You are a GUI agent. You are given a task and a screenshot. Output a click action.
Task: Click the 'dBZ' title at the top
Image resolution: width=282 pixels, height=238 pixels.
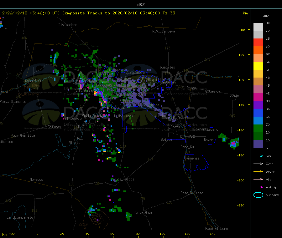(x=141, y=5)
